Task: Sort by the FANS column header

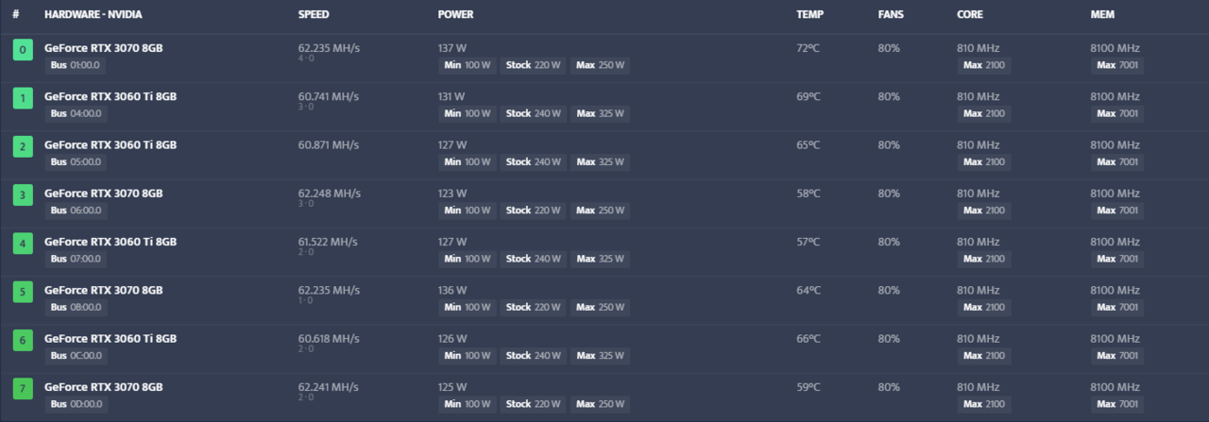Action: pyautogui.click(x=891, y=15)
